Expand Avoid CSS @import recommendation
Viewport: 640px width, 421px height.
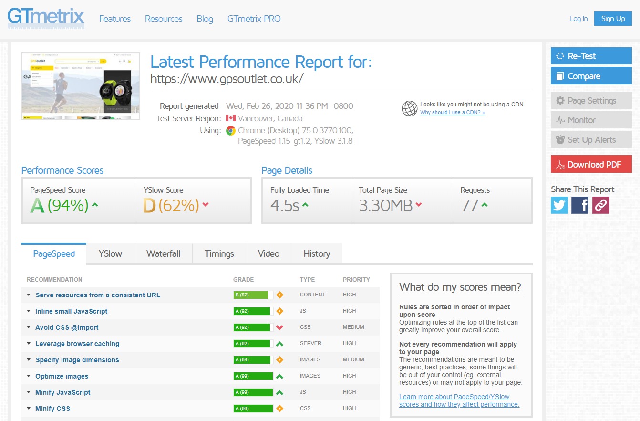pos(67,327)
